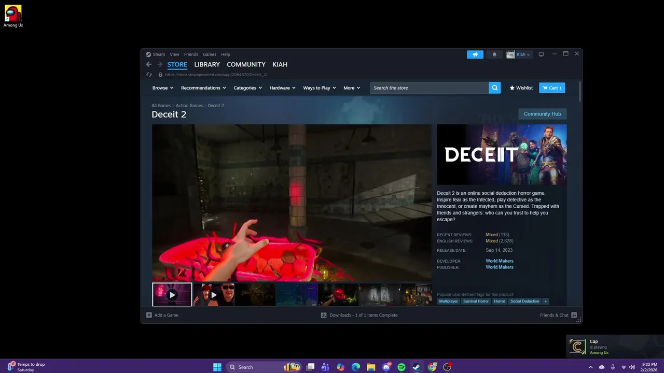The height and width of the screenshot is (373, 664).
Task: Select the Survival Horror tag
Action: pyautogui.click(x=476, y=301)
